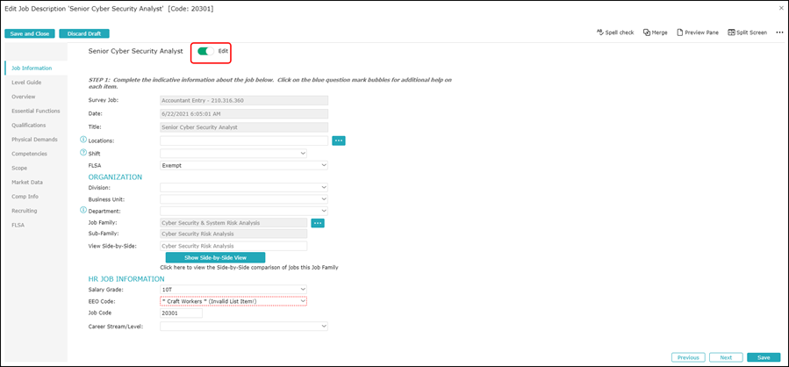
Task: Click the Department help bubble icon
Action: click(x=83, y=211)
